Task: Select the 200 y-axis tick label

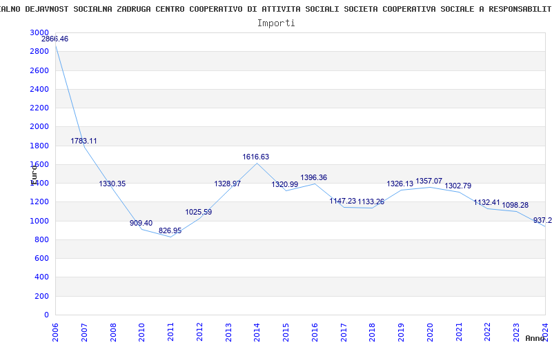Action: click(41, 297)
